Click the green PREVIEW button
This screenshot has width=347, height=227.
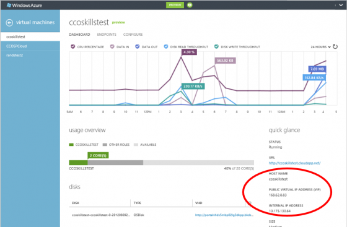[175, 5]
